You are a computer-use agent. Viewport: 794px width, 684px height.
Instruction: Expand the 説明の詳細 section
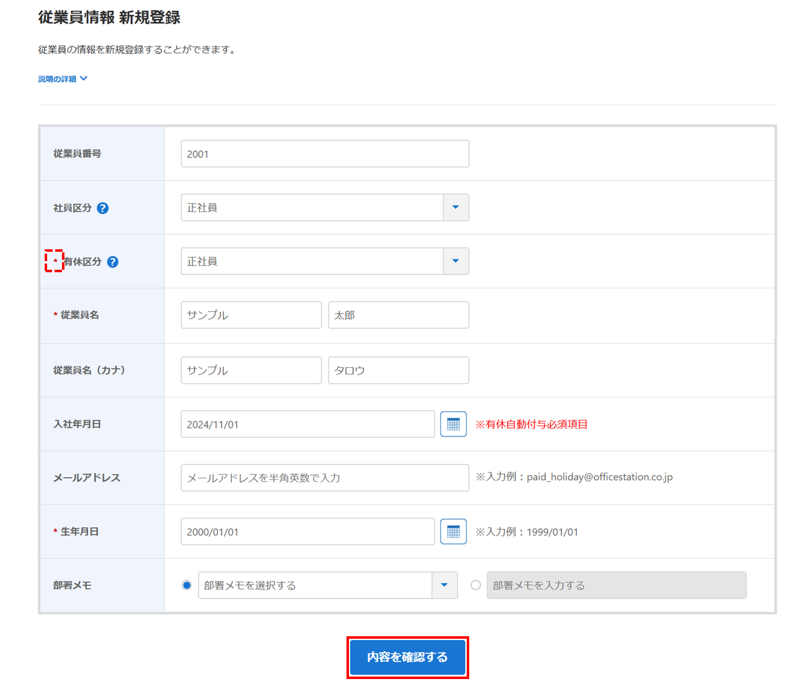[63, 79]
